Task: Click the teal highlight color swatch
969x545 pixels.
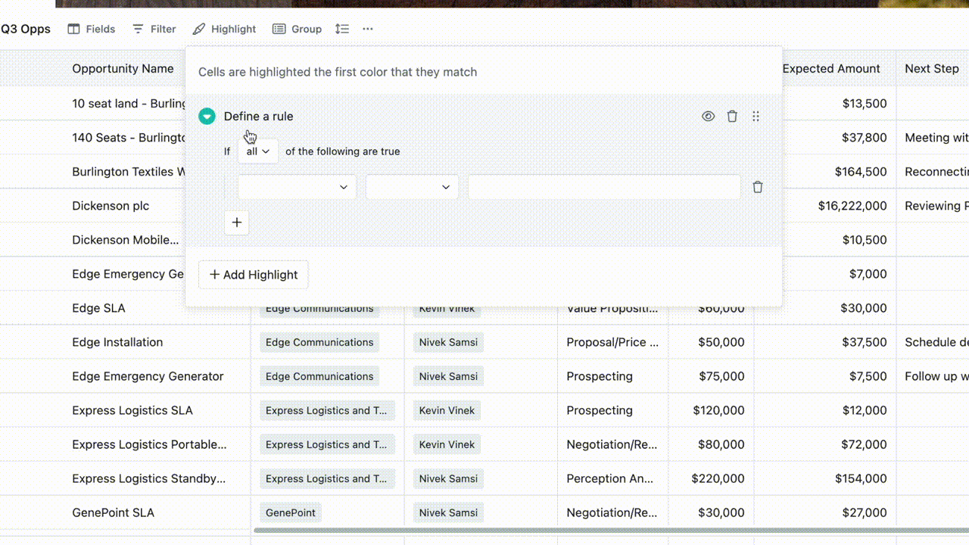Action: point(207,116)
